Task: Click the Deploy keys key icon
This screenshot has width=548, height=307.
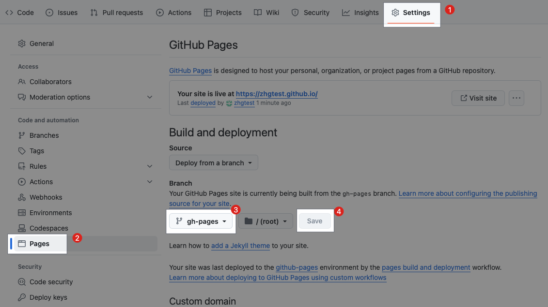Action: click(x=22, y=297)
